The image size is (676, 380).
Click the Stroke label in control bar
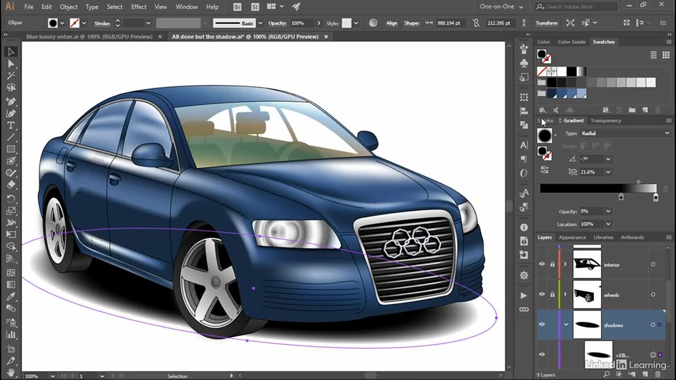102,23
